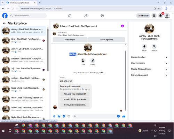
Task: Bookmark this page with star icon
Action: tap(159, 9)
